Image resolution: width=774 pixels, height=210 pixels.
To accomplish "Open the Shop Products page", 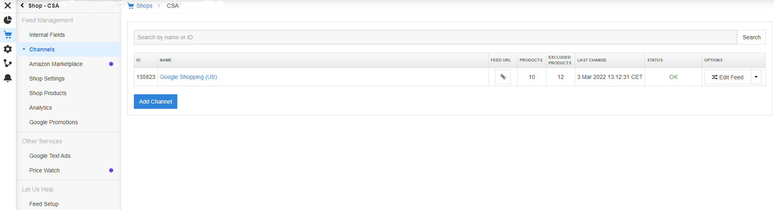I will click(x=48, y=93).
